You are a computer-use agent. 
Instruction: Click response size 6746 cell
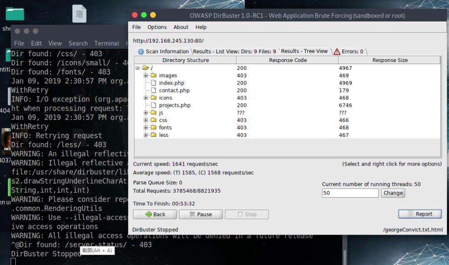pyautogui.click(x=345, y=105)
